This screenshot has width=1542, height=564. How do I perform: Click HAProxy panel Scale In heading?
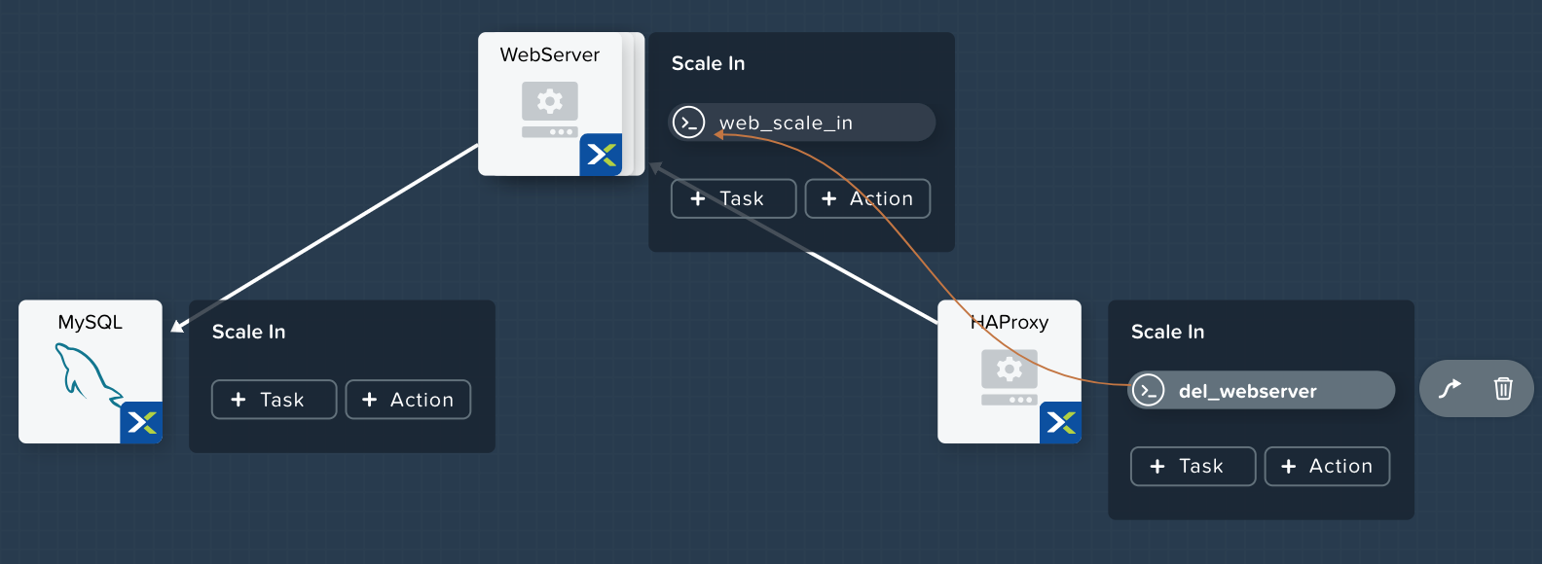pyautogui.click(x=1167, y=332)
